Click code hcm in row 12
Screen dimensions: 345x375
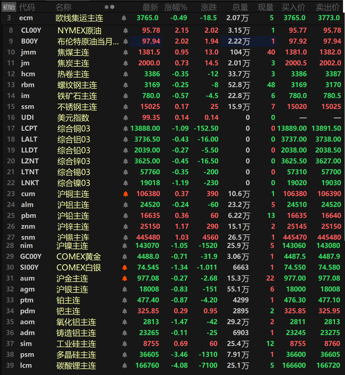click(x=28, y=74)
